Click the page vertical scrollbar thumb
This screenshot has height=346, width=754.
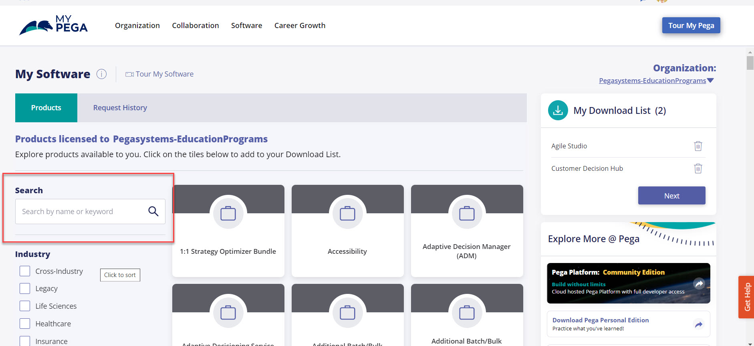750,63
